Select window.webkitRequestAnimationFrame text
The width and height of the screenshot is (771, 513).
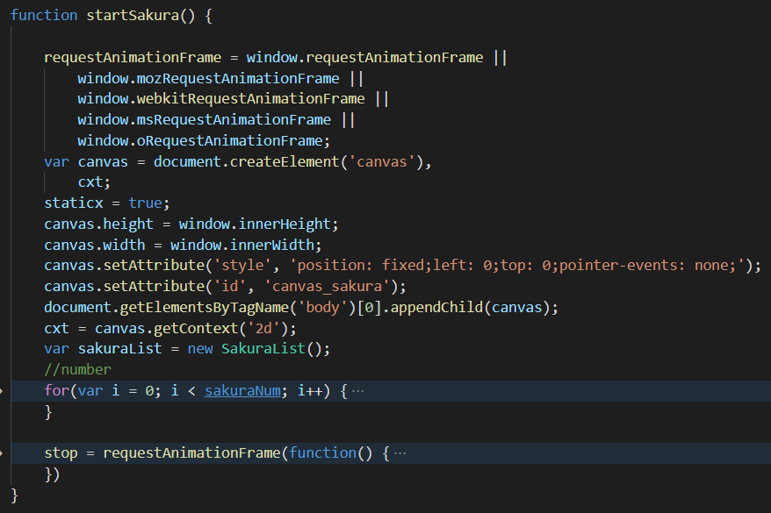(x=221, y=99)
